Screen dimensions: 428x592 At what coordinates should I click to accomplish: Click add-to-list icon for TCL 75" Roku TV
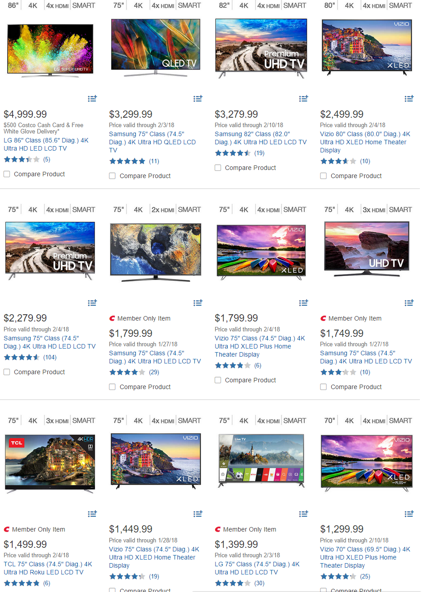point(92,514)
